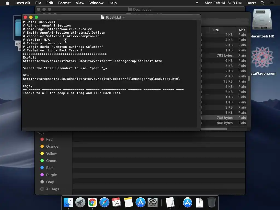Click the Dartz user menu
Image resolution: width=280 pixels, height=210 pixels.
click(251, 3)
